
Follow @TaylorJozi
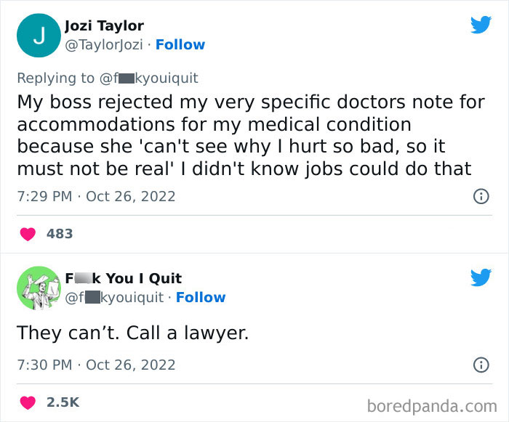click(x=180, y=45)
